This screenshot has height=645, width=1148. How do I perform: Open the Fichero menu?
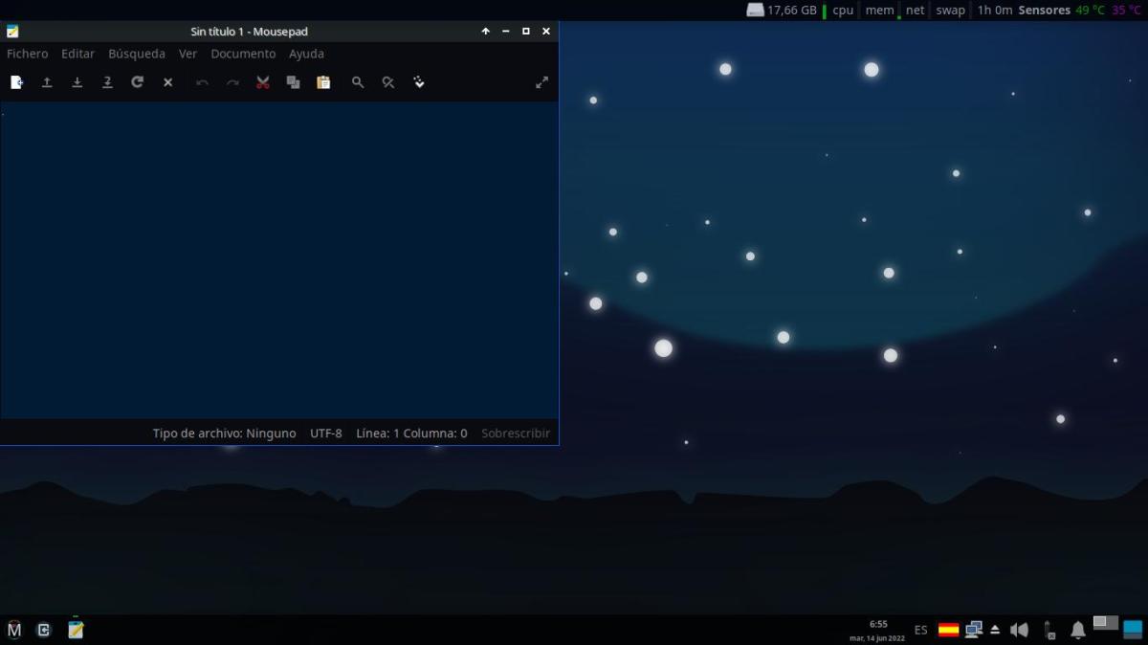coord(27,55)
